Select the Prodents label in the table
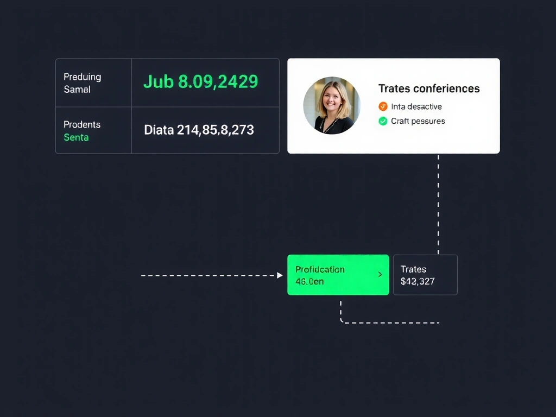This screenshot has width=556, height=417. (82, 124)
